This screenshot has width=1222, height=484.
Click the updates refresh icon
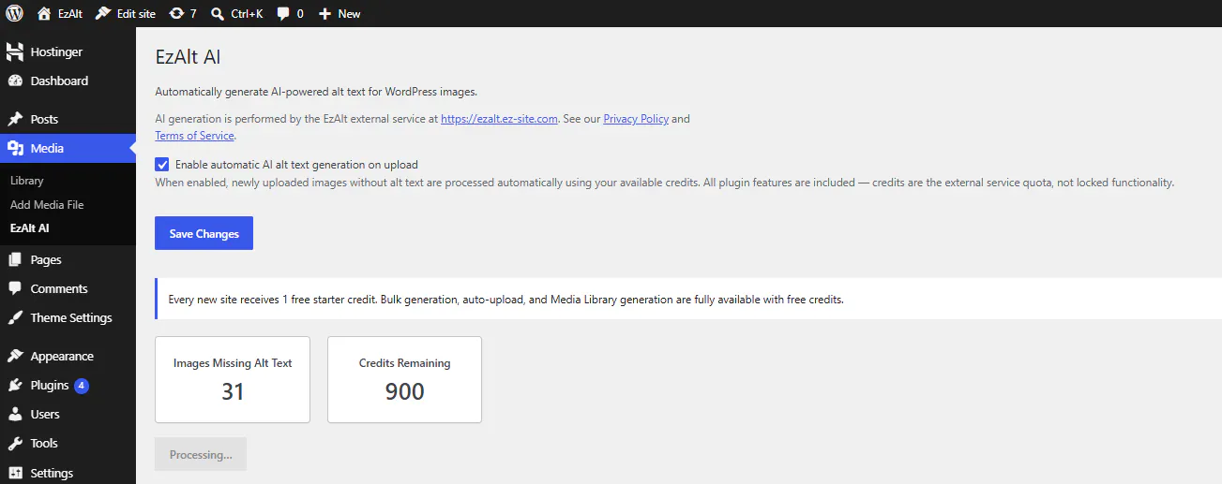tap(176, 13)
